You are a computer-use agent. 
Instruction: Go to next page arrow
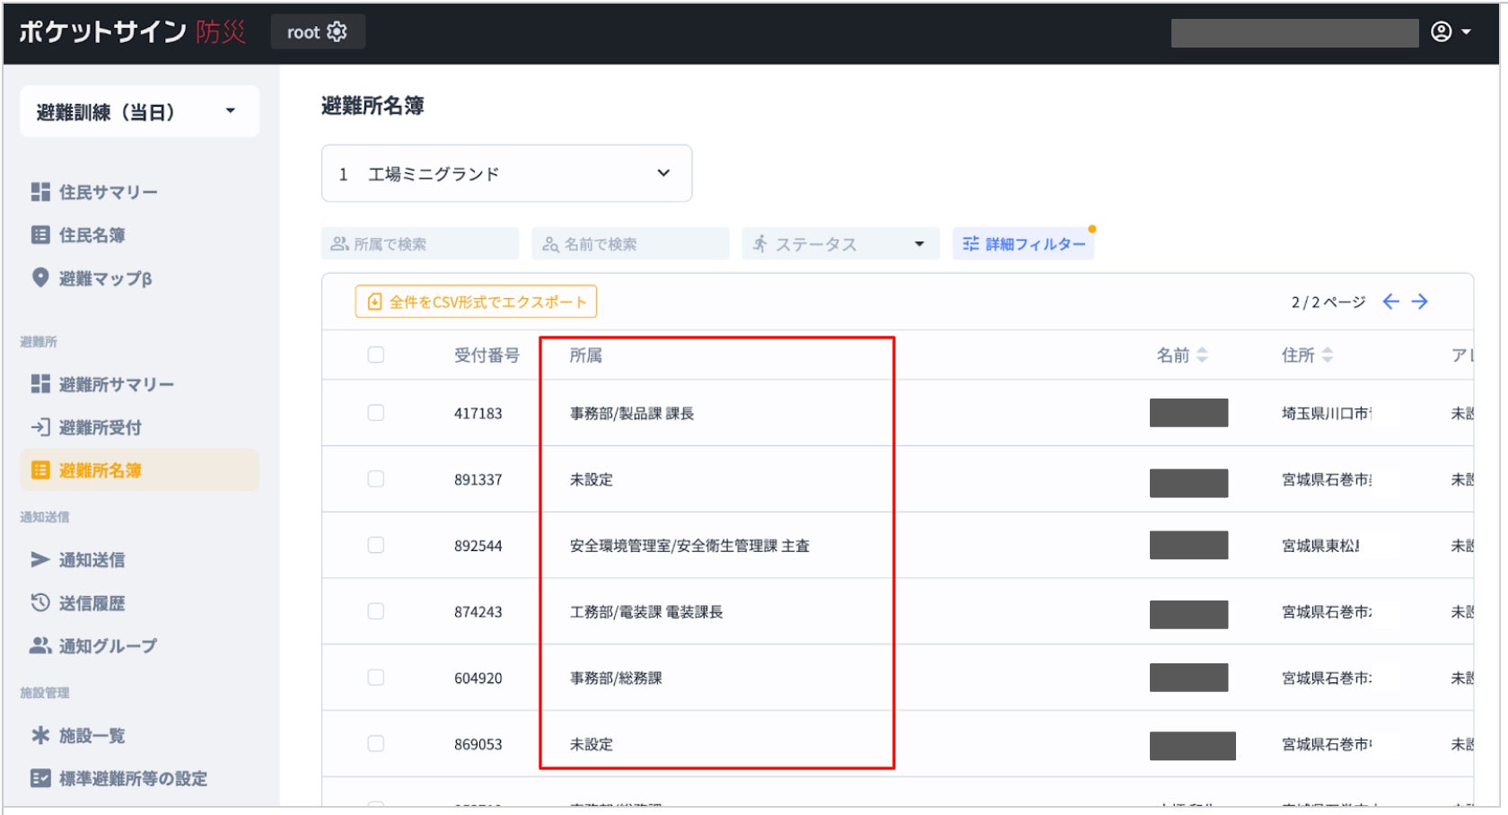pyautogui.click(x=1419, y=302)
